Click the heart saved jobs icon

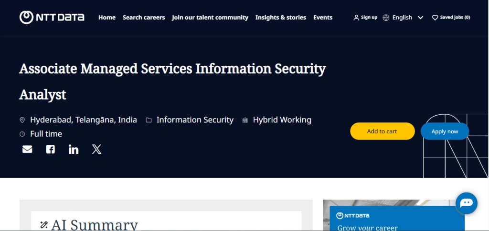[435, 18]
